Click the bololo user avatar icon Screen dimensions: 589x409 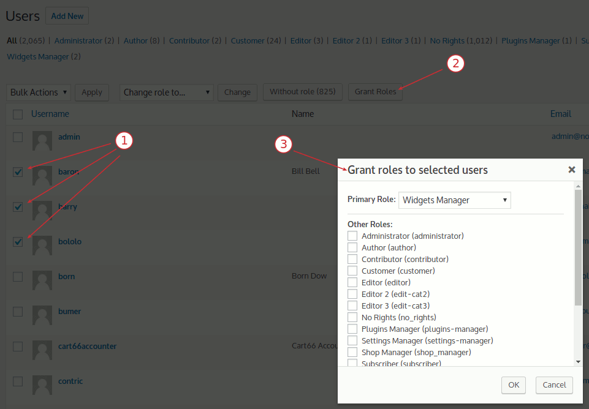pos(42,246)
